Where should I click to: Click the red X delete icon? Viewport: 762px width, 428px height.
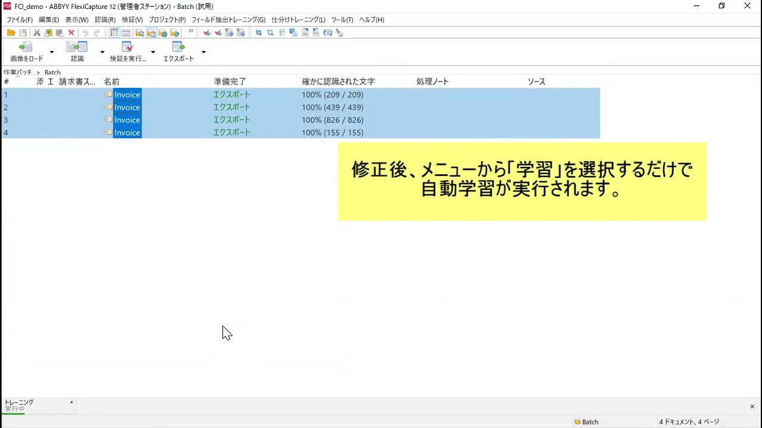tap(71, 33)
